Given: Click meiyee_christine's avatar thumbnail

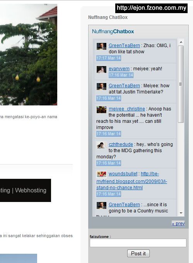Looking at the screenshot, I should point(101,110).
